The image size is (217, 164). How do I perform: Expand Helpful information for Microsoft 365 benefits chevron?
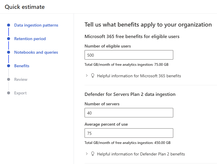coord(87,76)
